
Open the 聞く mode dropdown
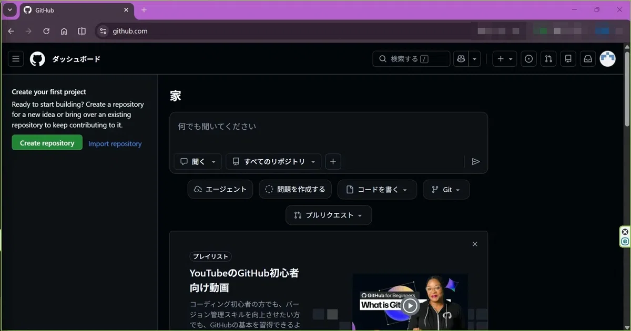[198, 161]
